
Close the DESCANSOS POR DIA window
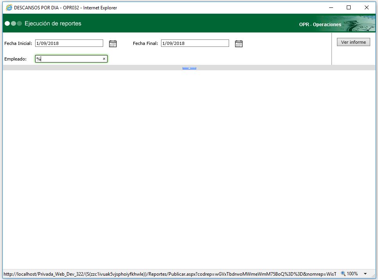coord(366,7)
